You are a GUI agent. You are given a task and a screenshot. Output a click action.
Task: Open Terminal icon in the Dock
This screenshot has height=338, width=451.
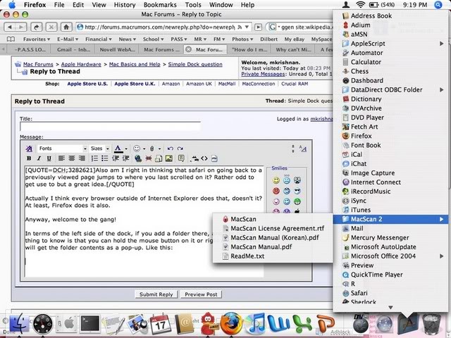[89, 324]
